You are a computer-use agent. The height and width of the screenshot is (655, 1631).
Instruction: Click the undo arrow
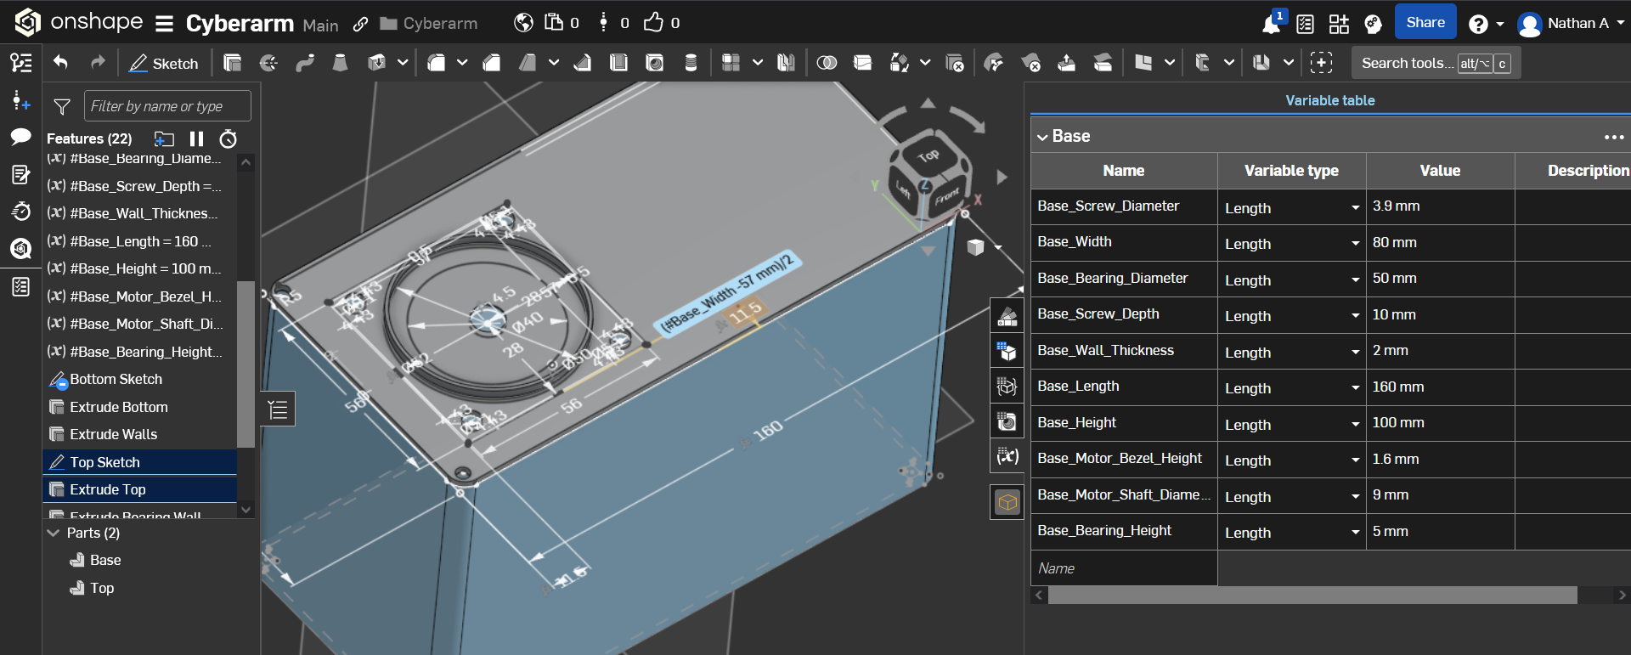[60, 63]
